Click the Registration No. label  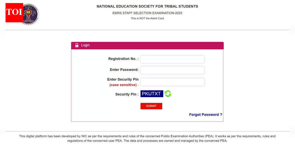coord(123,59)
